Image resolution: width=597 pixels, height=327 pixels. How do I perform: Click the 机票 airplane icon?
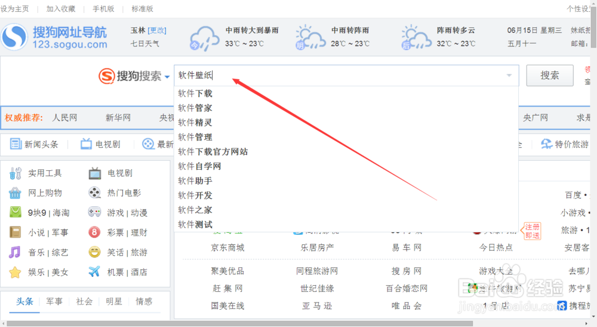94,272
